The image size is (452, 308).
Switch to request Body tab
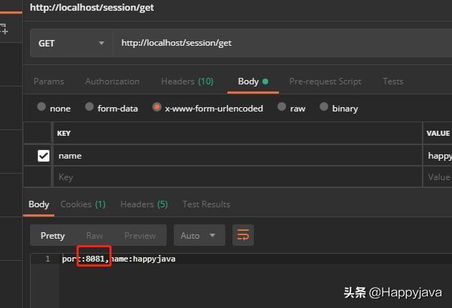pos(252,81)
